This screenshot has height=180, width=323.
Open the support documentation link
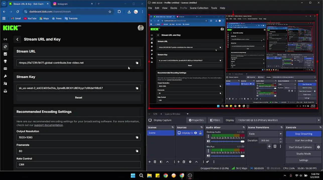tap(48, 125)
